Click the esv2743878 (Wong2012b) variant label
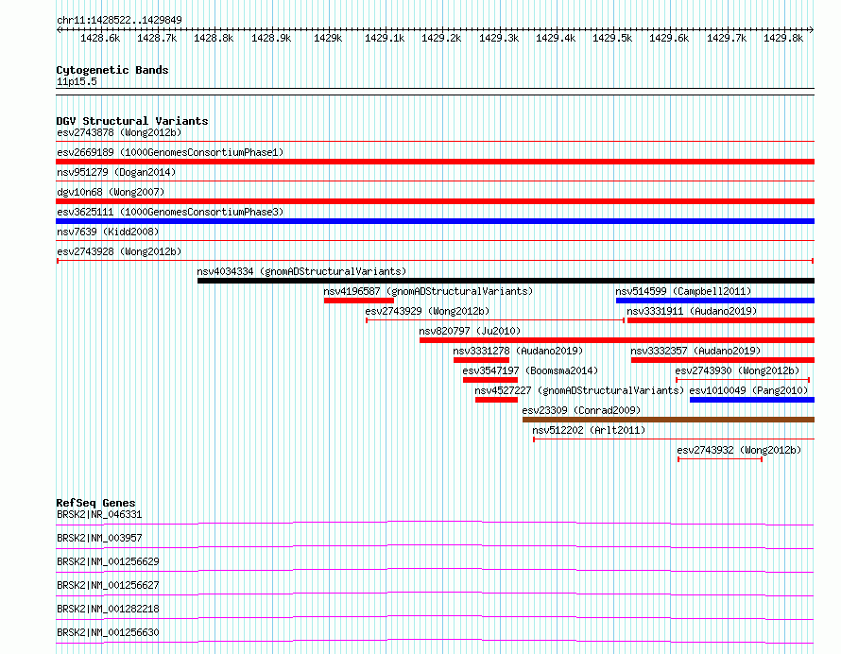The width and height of the screenshot is (841, 654). pos(119,132)
